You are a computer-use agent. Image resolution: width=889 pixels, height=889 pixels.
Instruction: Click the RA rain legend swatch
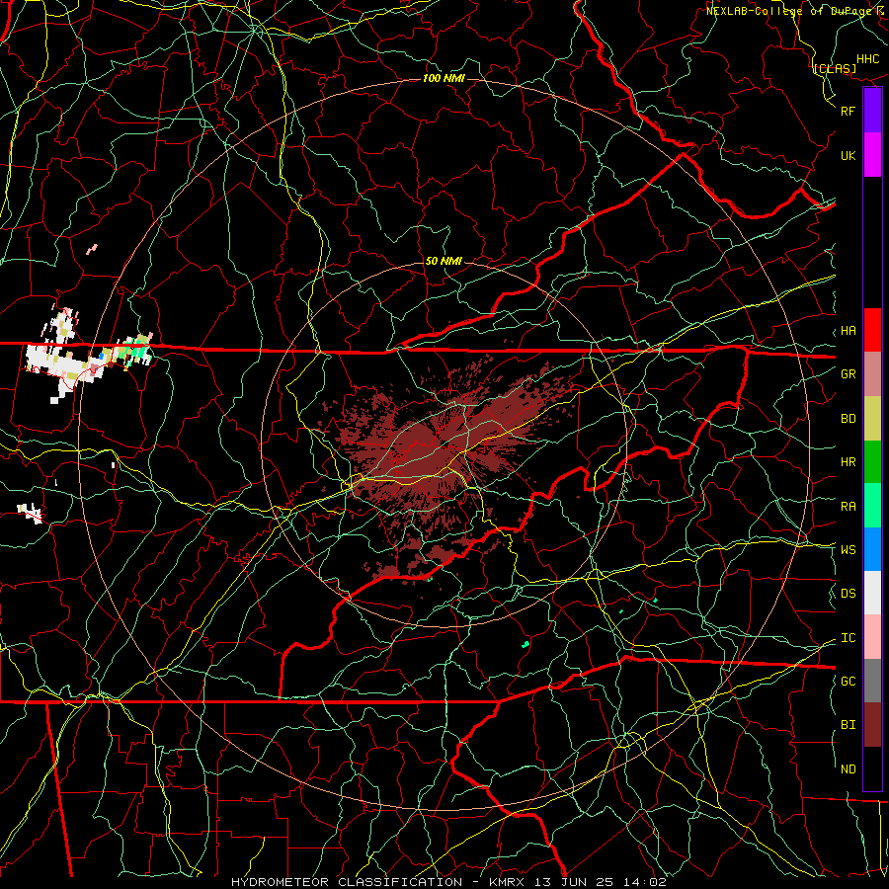coord(872,506)
